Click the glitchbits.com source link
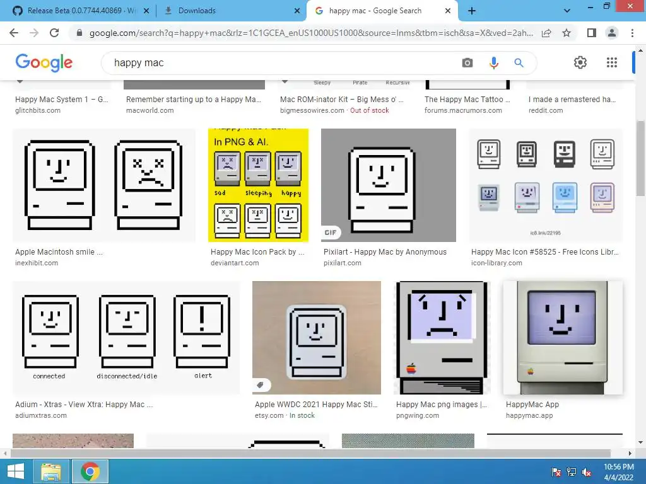Screen dimensions: 646x484 coord(38,110)
